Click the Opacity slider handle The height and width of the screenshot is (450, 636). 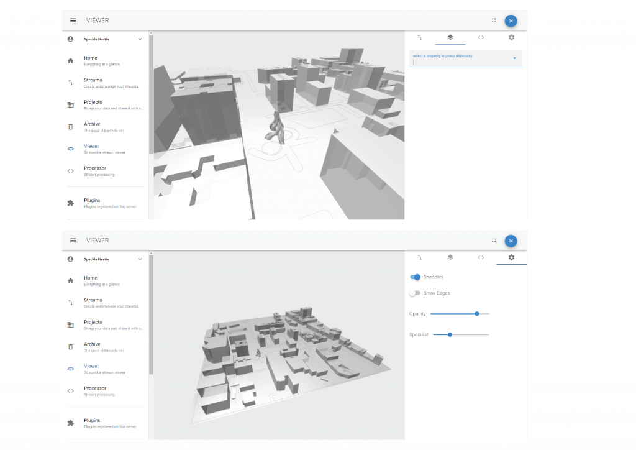[x=477, y=314]
